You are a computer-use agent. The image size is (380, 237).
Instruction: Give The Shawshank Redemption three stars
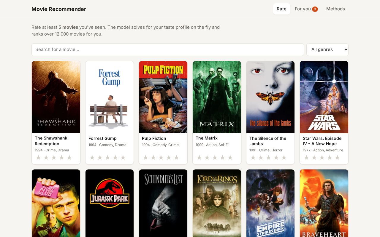(x=54, y=158)
